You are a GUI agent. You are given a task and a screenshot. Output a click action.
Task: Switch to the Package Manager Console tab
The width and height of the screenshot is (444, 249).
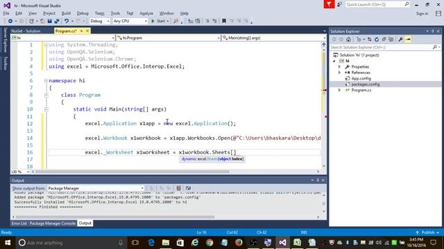click(x=53, y=223)
